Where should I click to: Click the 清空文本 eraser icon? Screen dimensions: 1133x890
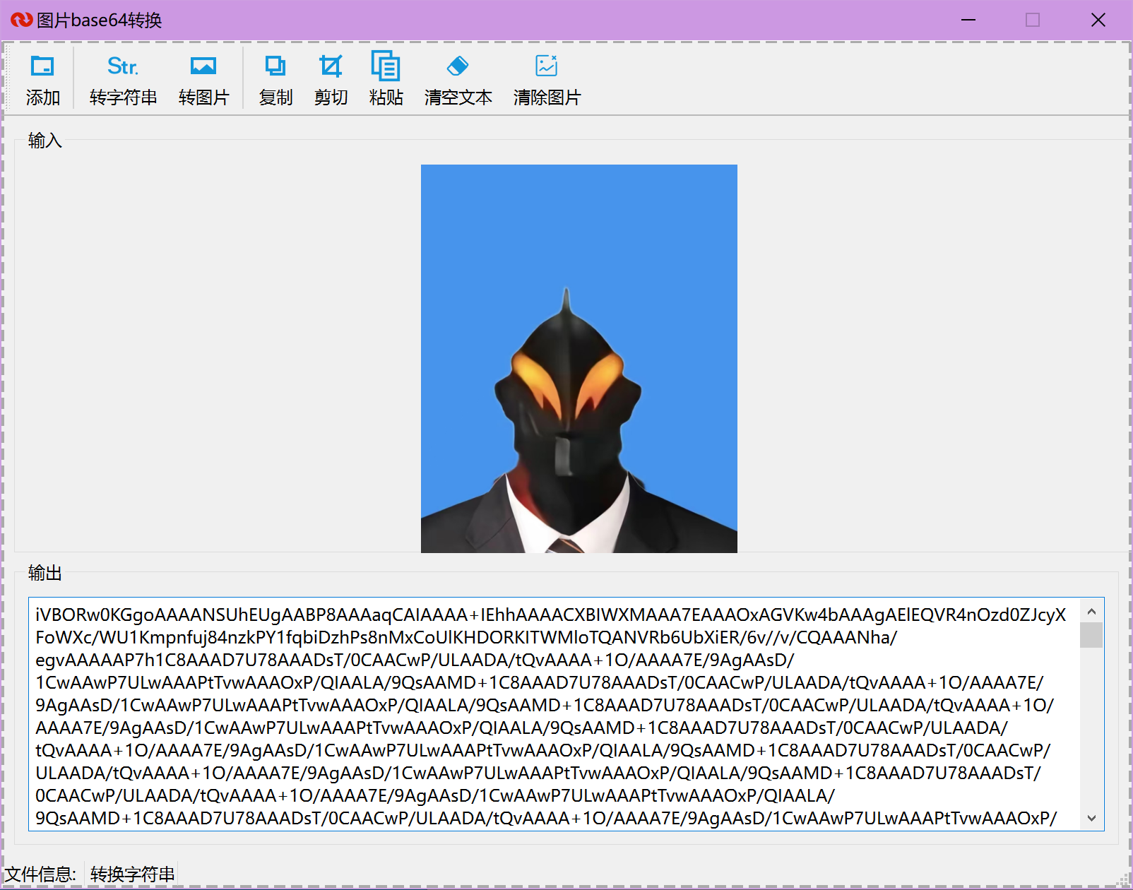point(458,66)
